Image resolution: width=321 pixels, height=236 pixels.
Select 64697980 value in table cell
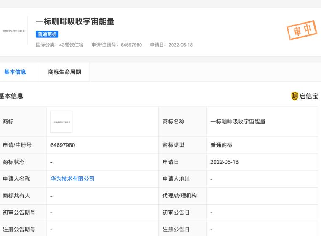point(63,145)
